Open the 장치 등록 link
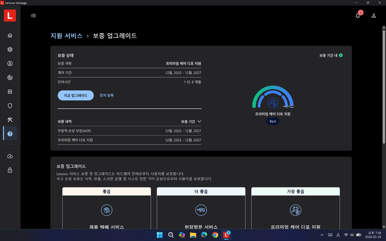386x241 pixels. tap(106, 95)
